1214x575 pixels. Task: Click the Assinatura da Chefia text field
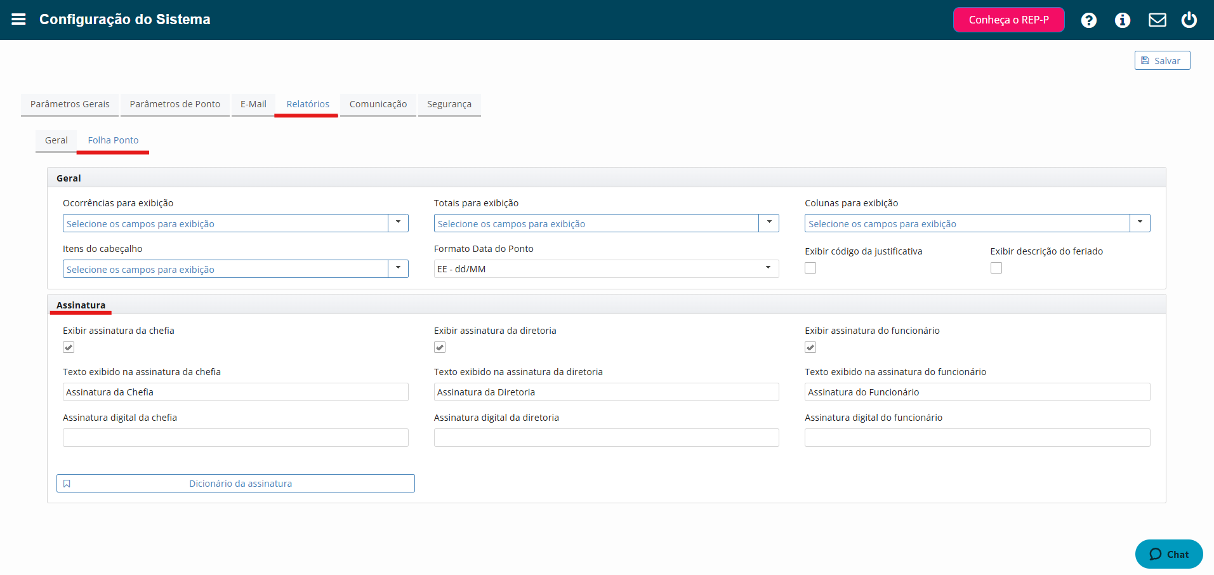(x=235, y=392)
